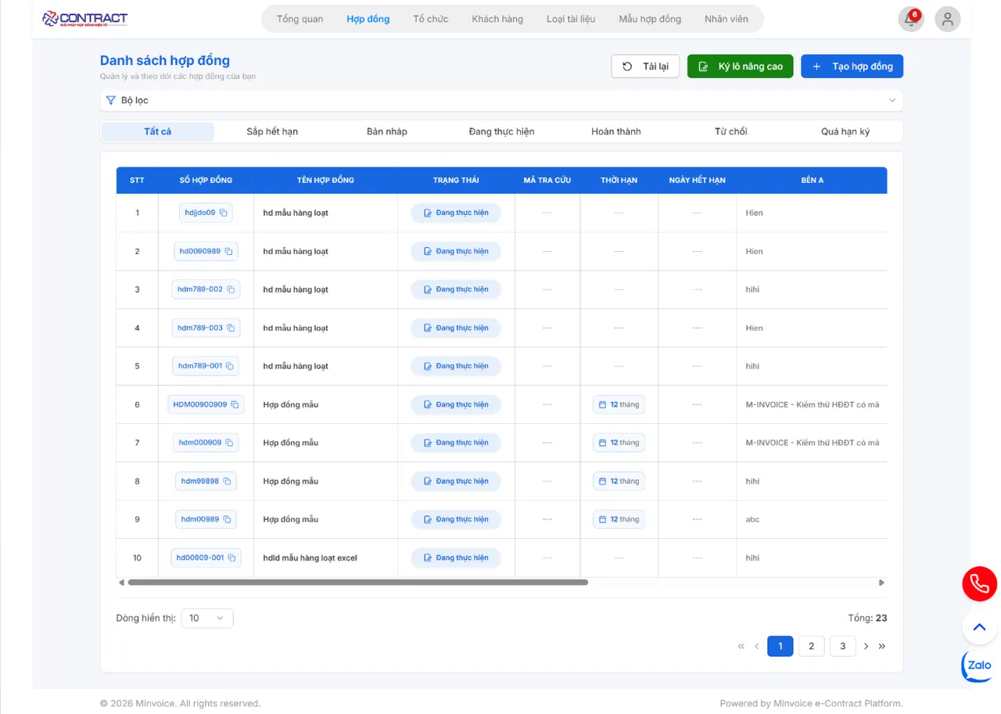Click the Ký lô nâng cao button

tap(740, 66)
